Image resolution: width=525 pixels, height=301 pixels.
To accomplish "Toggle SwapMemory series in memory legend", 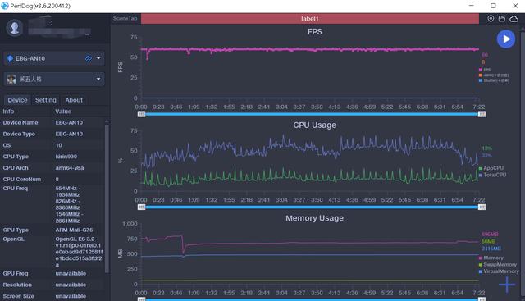I will 498,265.
